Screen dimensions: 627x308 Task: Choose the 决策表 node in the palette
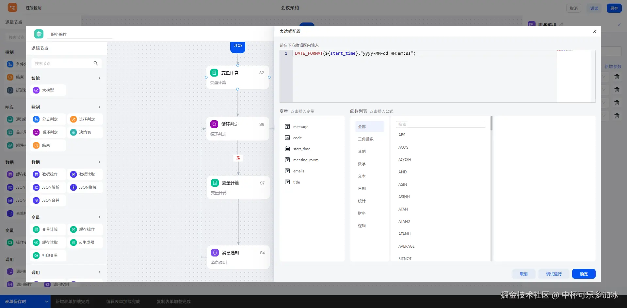85,132
